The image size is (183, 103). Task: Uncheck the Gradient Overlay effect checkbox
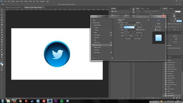click(x=93, y=45)
